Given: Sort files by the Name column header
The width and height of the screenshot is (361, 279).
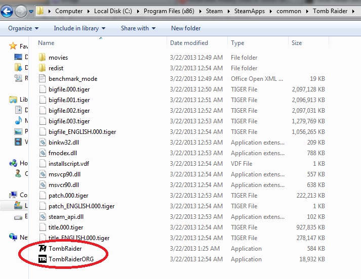Looking at the screenshot, I should coord(47,43).
